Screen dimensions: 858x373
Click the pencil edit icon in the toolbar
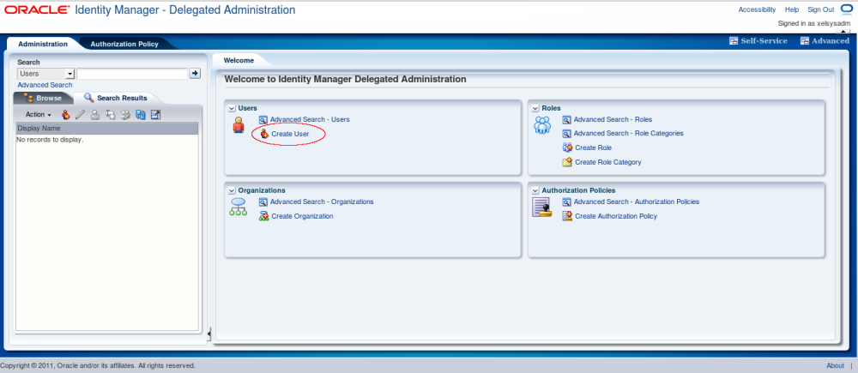click(x=81, y=115)
